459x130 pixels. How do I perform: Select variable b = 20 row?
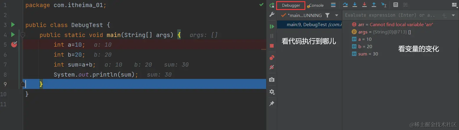[362, 47]
